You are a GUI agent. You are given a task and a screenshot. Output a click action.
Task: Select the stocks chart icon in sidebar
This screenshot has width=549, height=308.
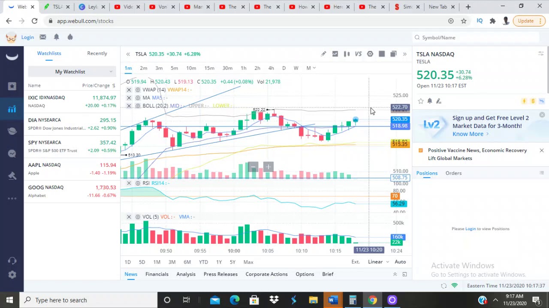point(12,109)
